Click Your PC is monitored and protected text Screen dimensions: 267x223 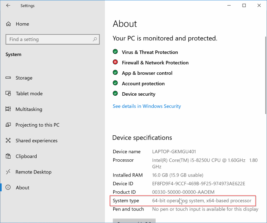click(x=165, y=38)
